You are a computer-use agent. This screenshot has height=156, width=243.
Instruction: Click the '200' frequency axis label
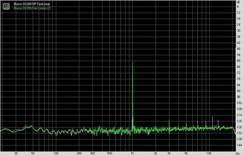[x=79, y=153]
